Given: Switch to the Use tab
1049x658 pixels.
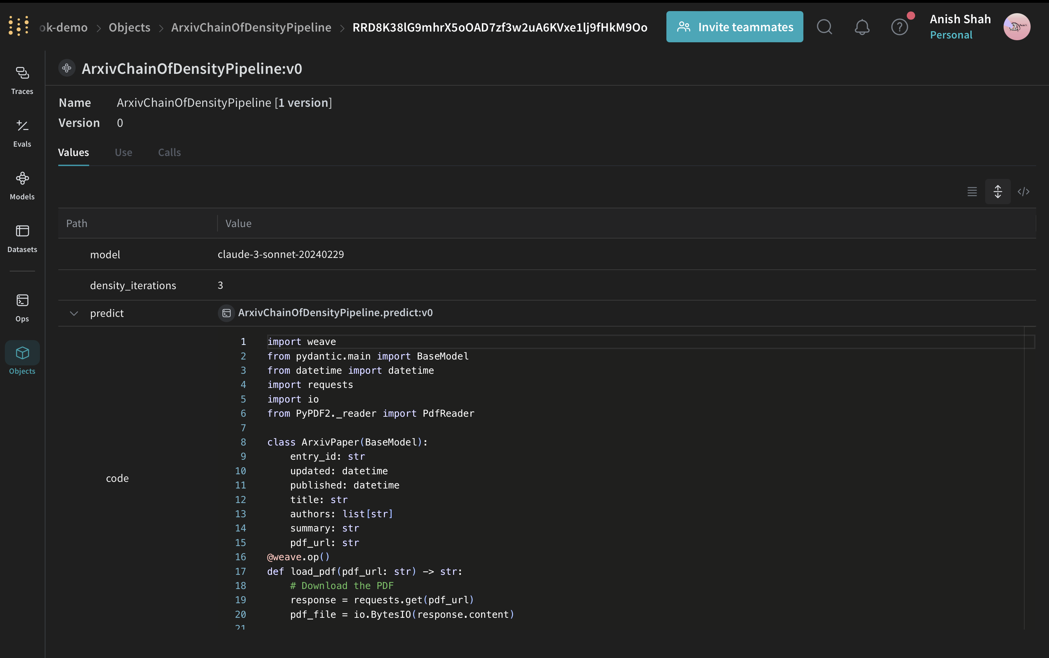Looking at the screenshot, I should (124, 152).
